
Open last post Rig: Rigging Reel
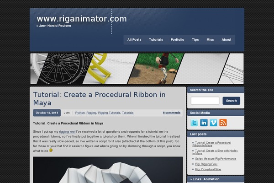pos(206,164)
